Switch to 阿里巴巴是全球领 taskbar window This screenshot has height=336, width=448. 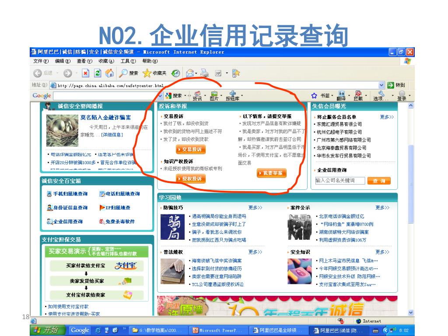(x=278, y=330)
